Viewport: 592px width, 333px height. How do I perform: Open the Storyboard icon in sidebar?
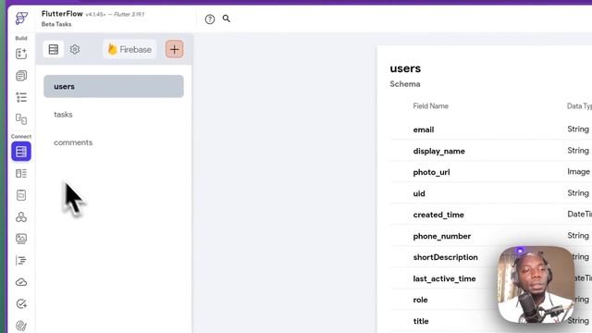click(21, 119)
